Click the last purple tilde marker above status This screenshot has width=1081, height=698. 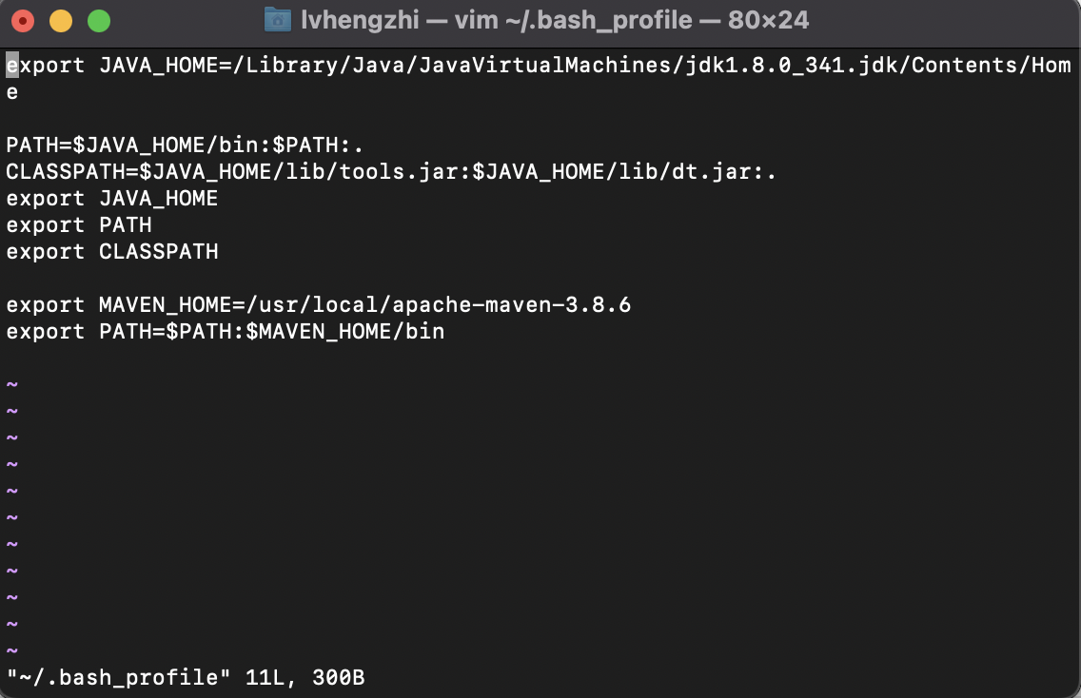point(12,650)
